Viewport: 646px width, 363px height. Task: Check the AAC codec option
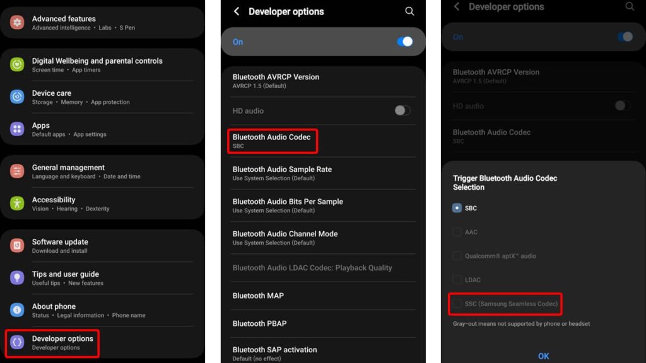pyautogui.click(x=457, y=232)
